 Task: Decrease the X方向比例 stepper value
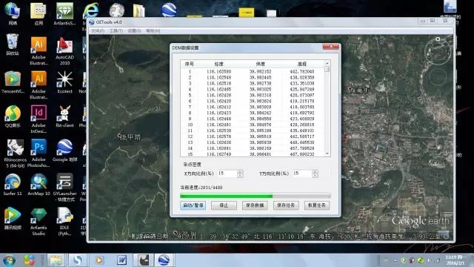point(240,176)
